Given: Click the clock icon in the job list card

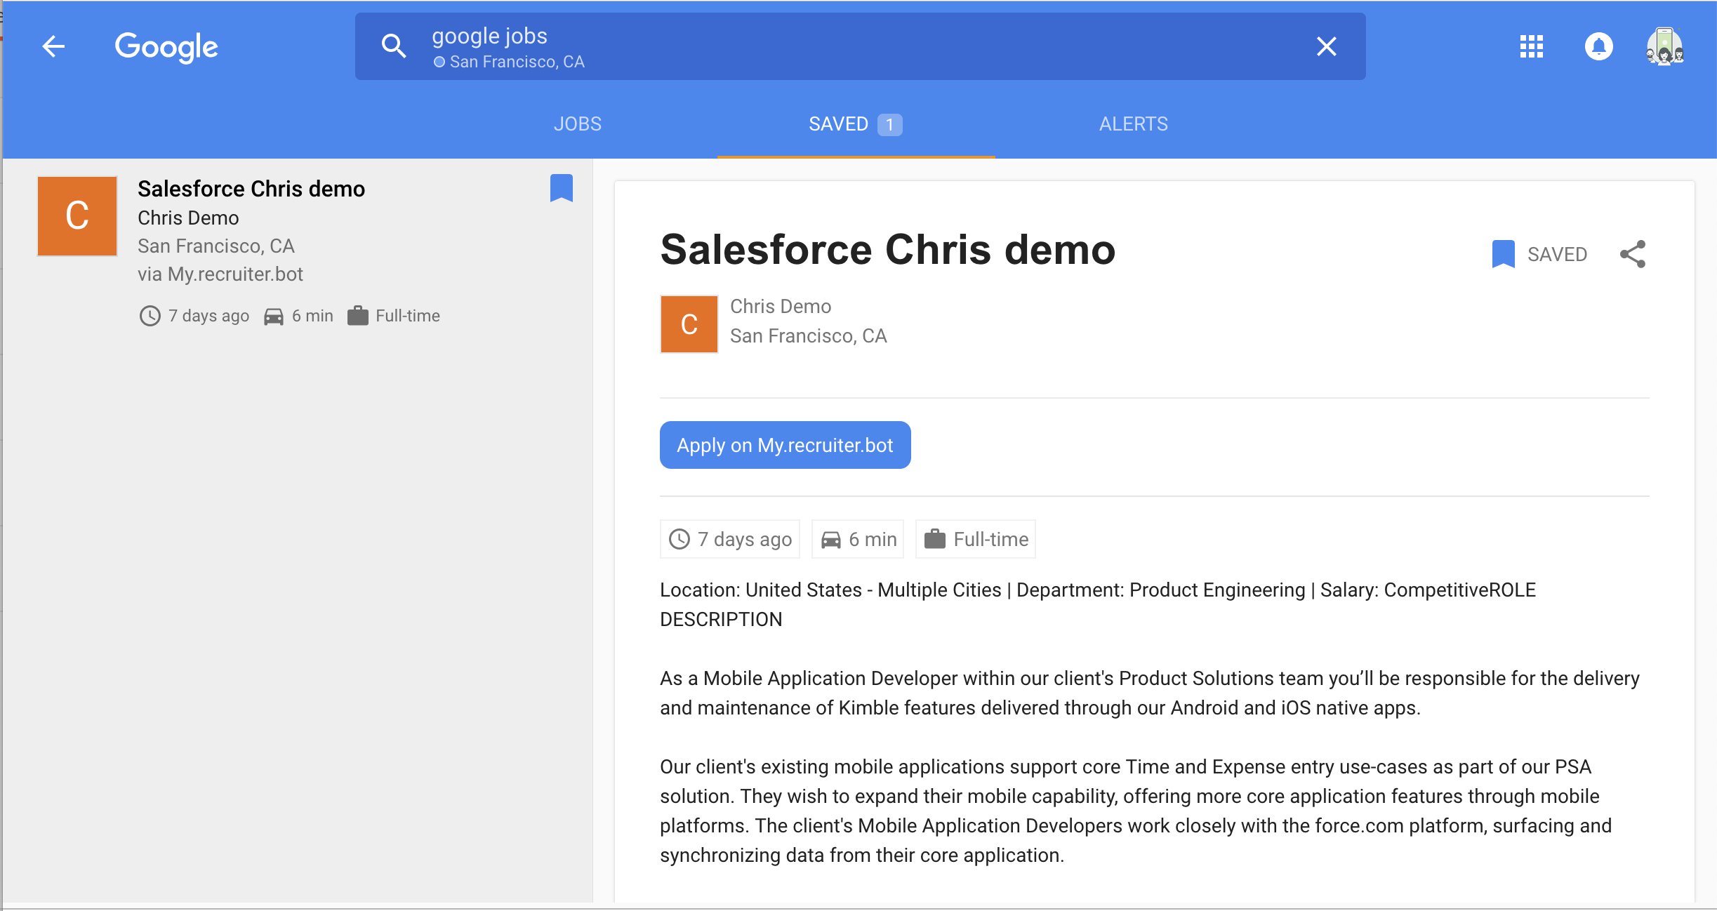Looking at the screenshot, I should tap(150, 316).
